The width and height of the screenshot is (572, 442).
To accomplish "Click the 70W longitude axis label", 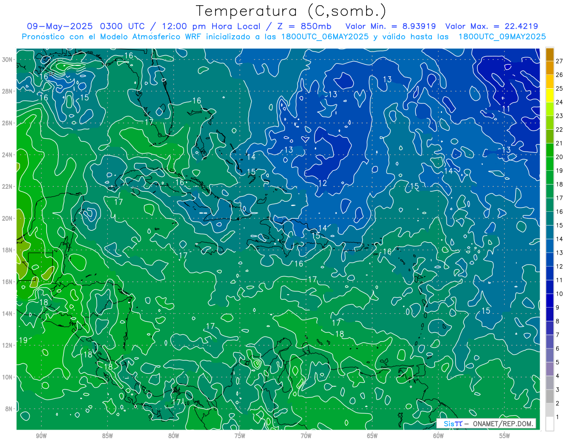I will coord(306,436).
